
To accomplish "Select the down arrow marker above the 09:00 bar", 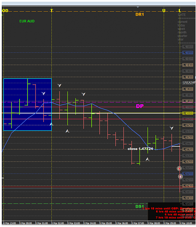I will 172,128.
